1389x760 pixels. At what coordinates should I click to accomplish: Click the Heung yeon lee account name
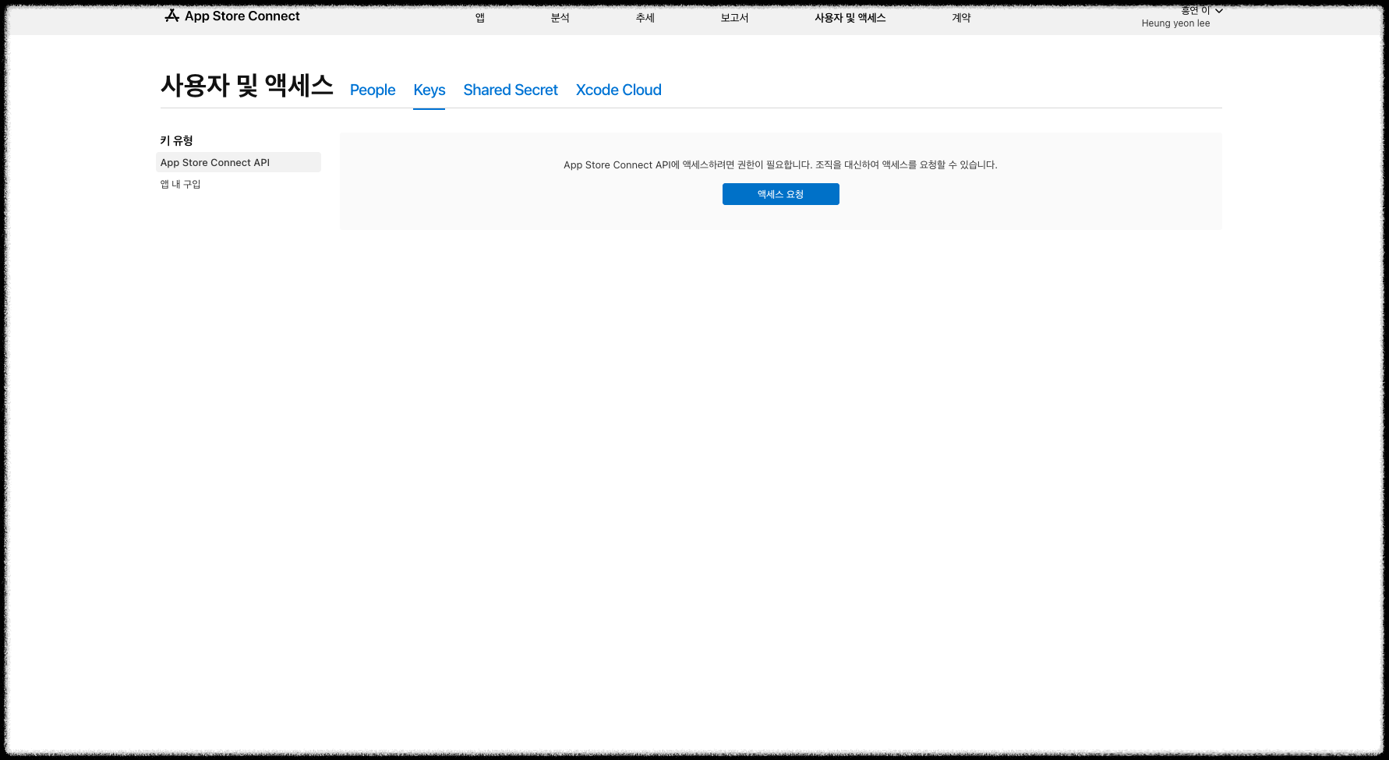coord(1175,23)
